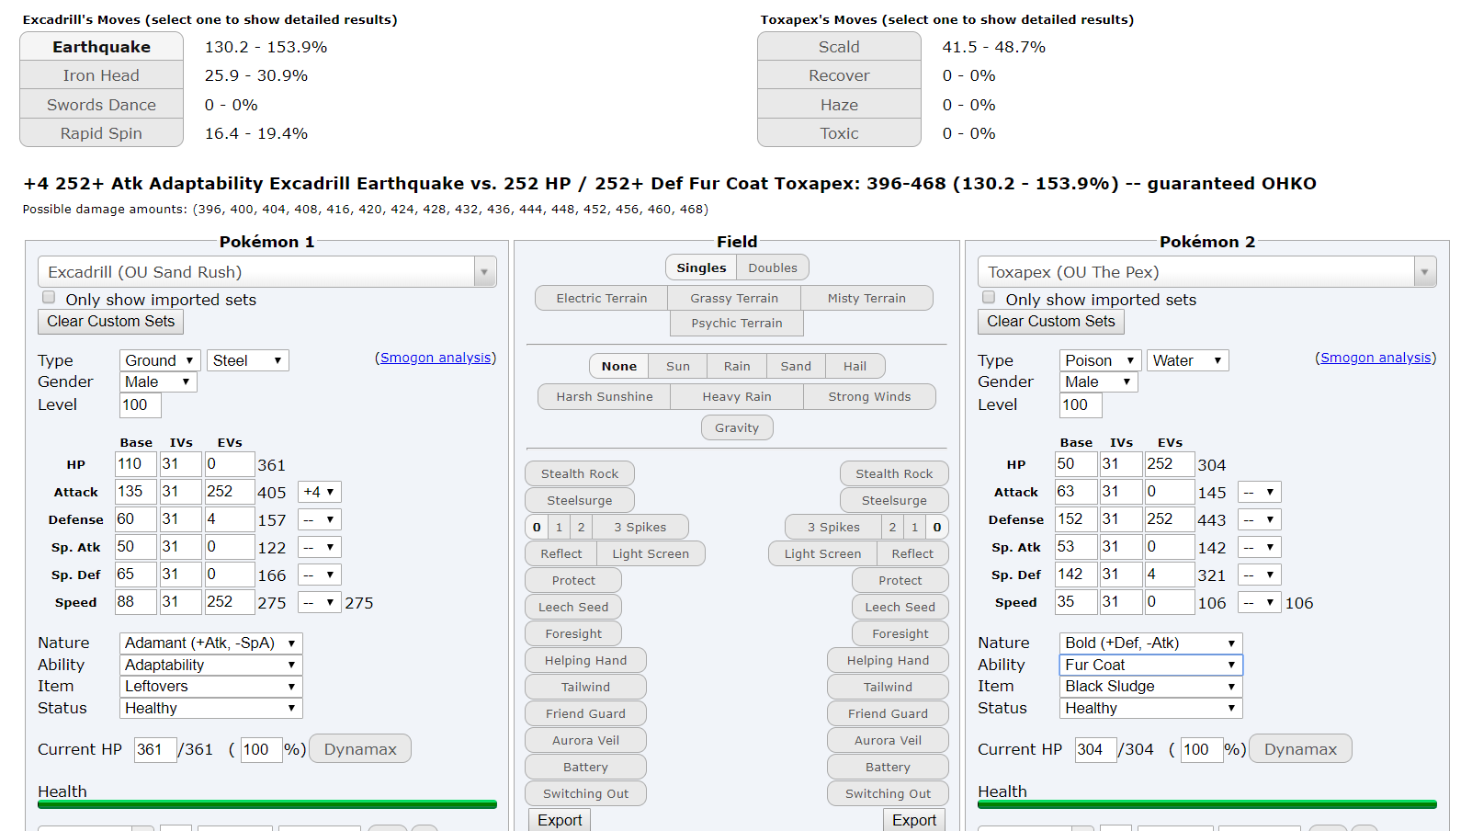Toggle Gravity field effect
This screenshot has height=831, width=1472.
[737, 427]
